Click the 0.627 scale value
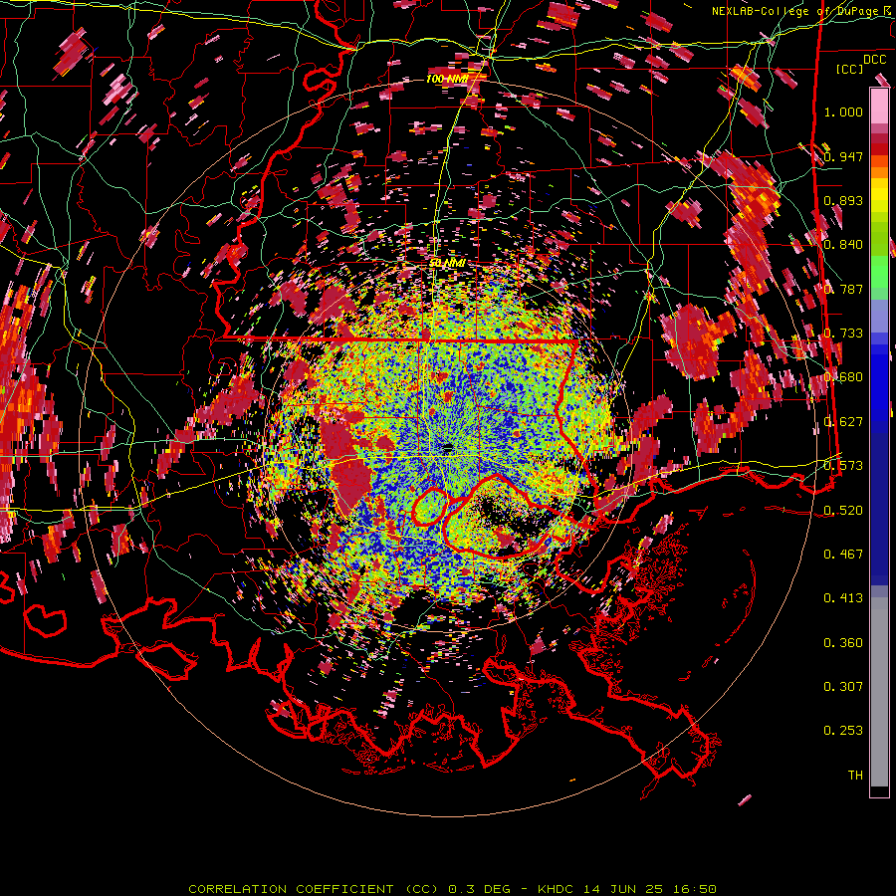The height and width of the screenshot is (896, 896). point(843,421)
